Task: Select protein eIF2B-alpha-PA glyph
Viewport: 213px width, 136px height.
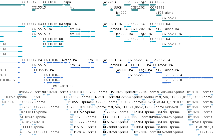Action: point(159,73)
